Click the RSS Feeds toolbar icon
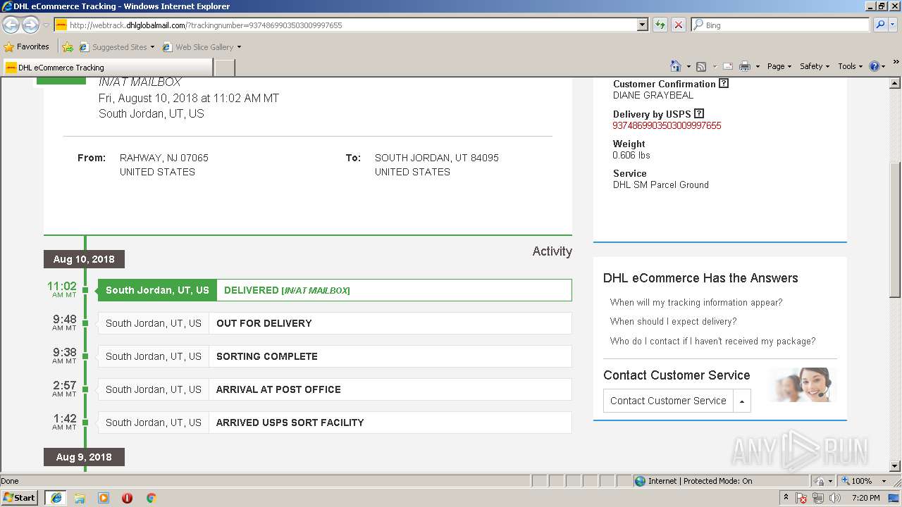This screenshot has width=902, height=507. tap(701, 66)
